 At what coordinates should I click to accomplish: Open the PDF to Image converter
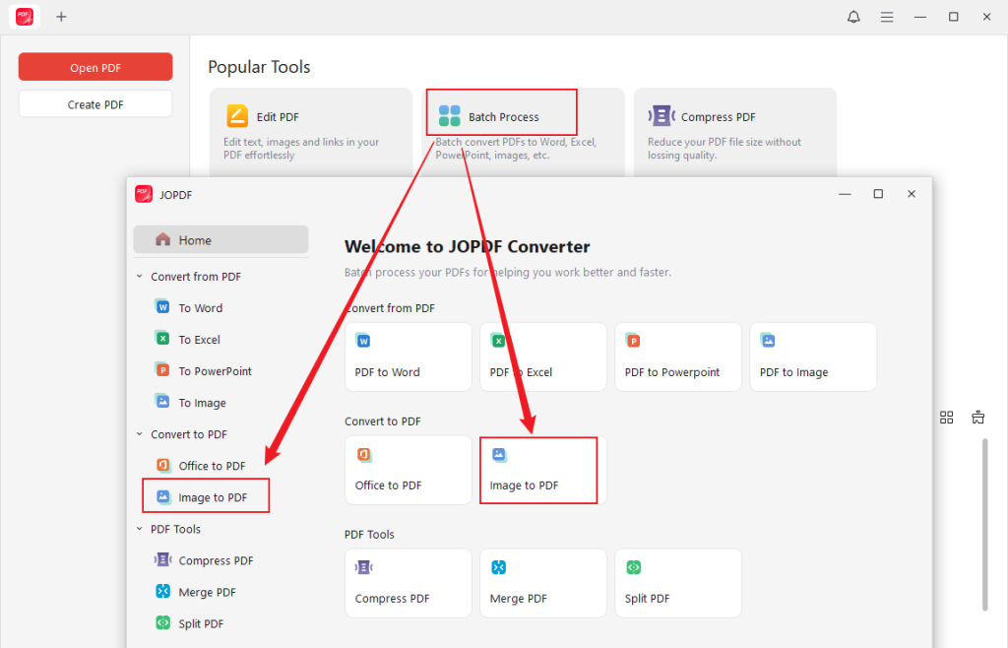click(812, 356)
